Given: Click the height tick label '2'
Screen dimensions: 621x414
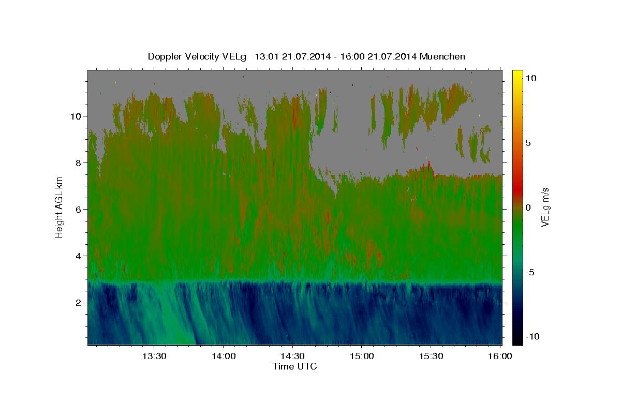Looking at the screenshot, I should [78, 303].
